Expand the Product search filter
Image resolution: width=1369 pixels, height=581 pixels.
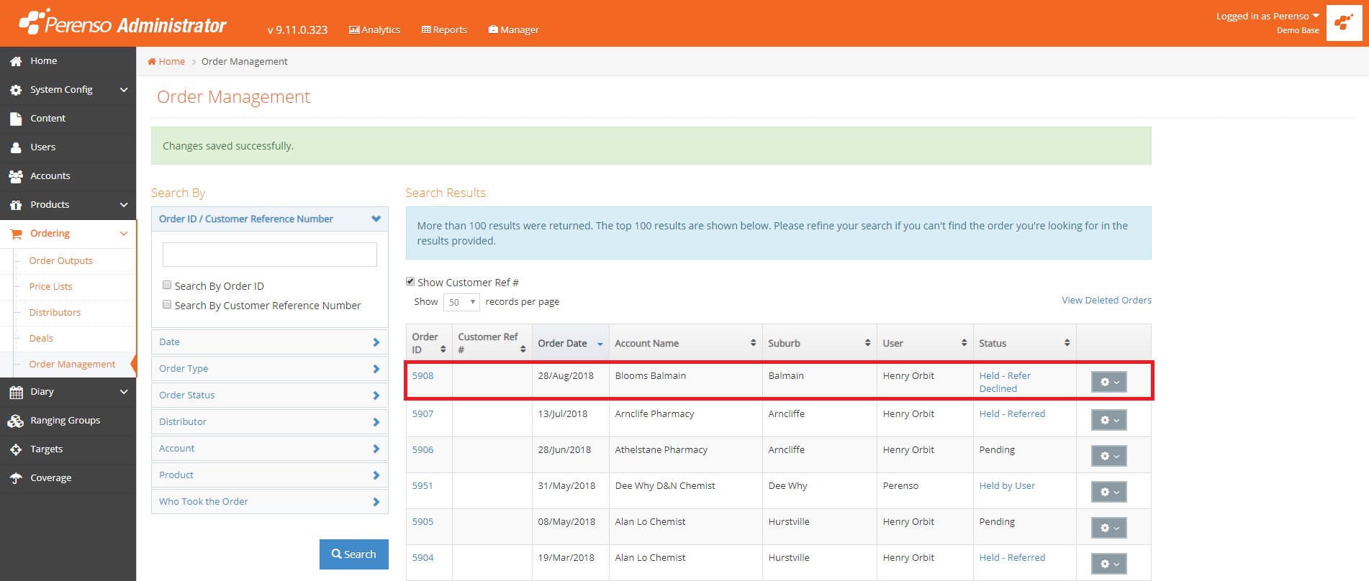click(x=270, y=475)
